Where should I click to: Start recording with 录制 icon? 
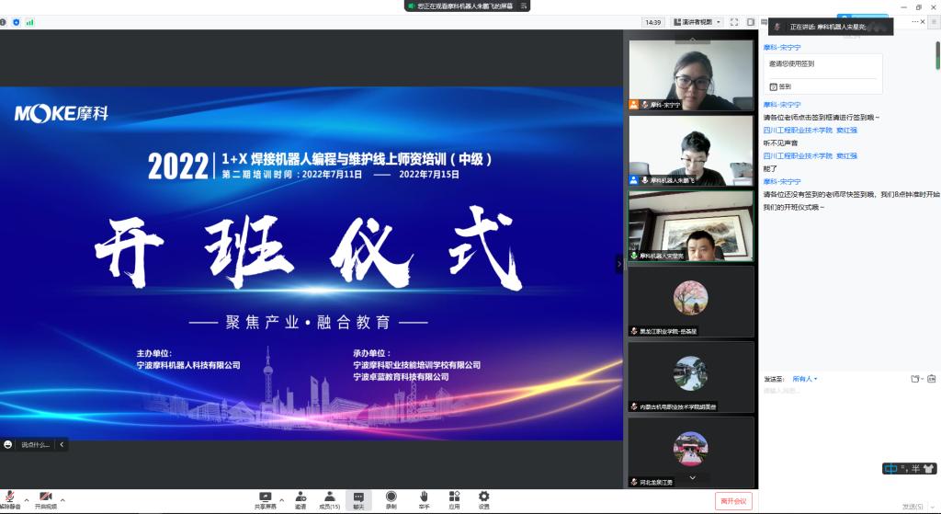(391, 498)
